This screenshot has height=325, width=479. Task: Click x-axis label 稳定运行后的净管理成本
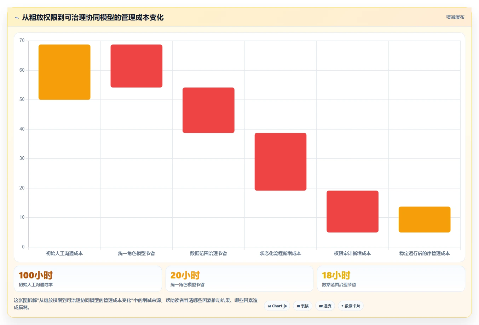tap(425, 253)
